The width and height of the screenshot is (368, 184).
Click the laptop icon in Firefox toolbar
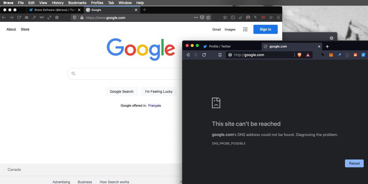26,17
